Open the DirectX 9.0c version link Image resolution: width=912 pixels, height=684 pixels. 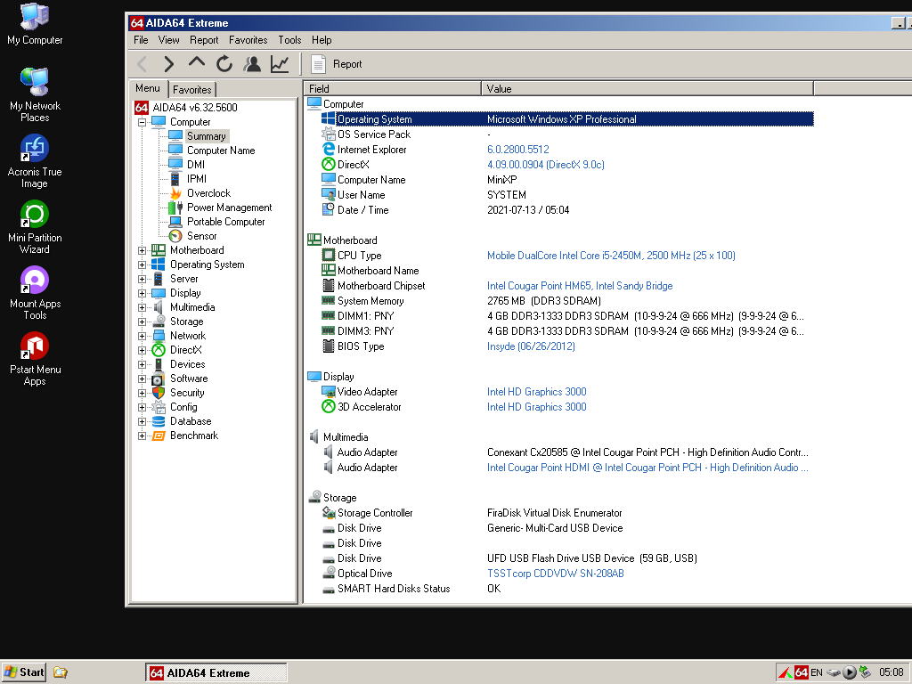click(x=546, y=165)
